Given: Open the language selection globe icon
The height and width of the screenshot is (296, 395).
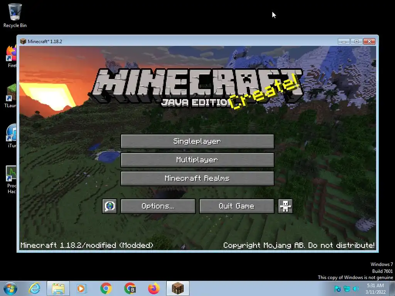Looking at the screenshot, I should point(110,206).
